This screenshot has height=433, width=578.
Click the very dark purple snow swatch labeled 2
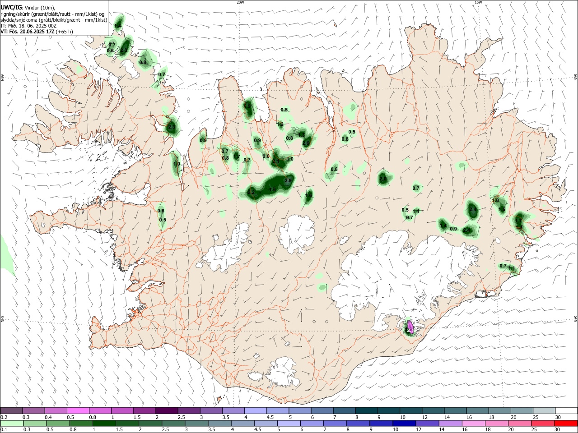[167, 411]
